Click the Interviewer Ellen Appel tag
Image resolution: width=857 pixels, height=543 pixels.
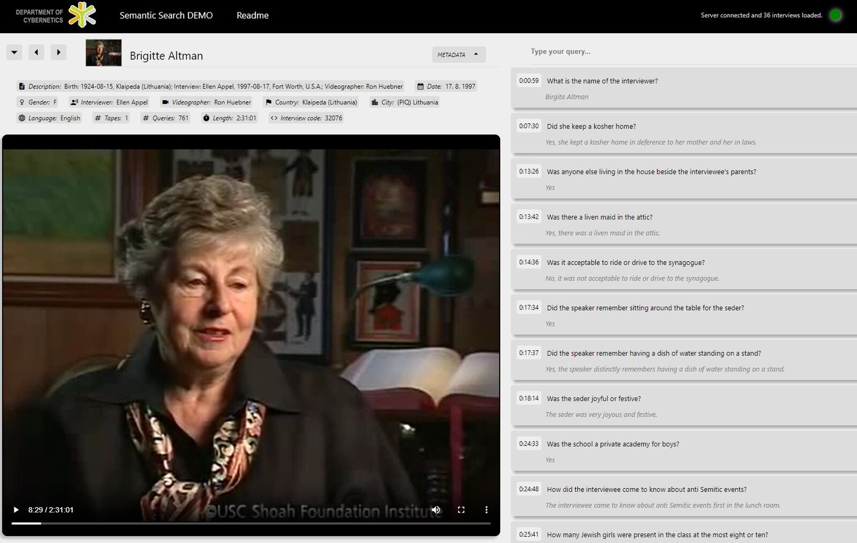(x=109, y=102)
